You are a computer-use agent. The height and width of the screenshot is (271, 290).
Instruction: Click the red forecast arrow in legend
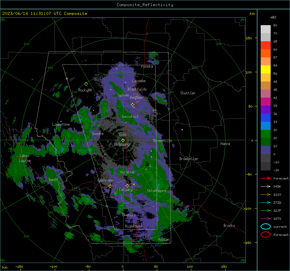(x=266, y=178)
